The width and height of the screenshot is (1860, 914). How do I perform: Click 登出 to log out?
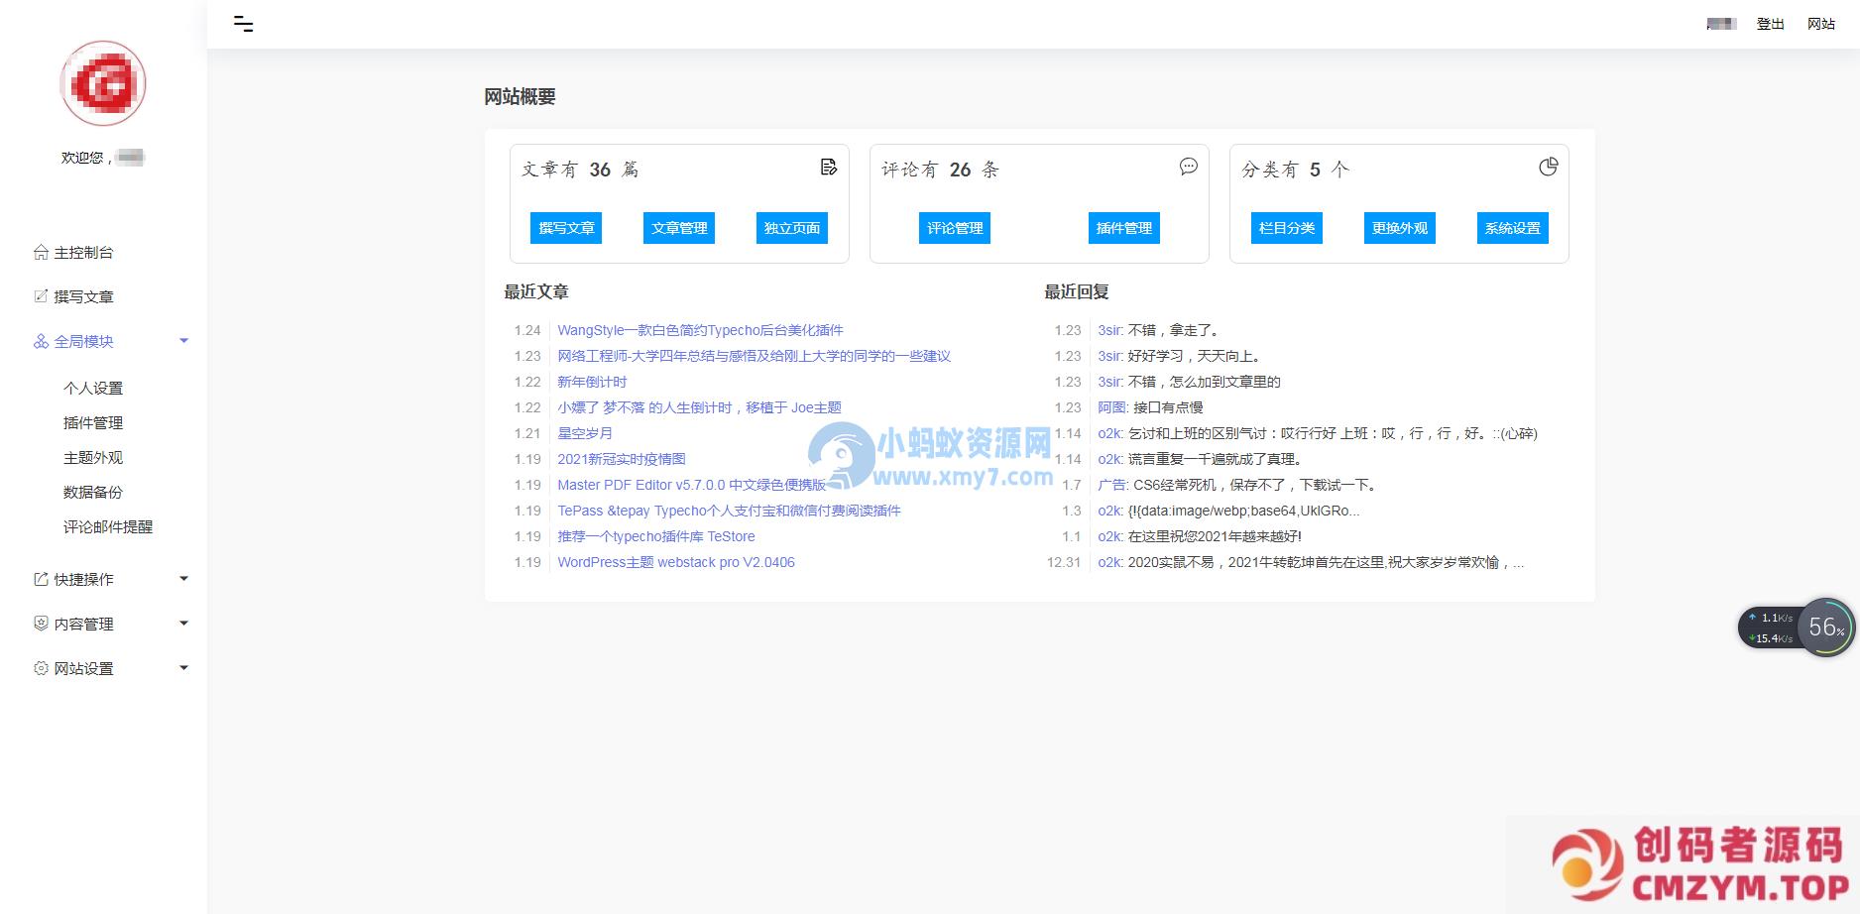coord(1770,24)
